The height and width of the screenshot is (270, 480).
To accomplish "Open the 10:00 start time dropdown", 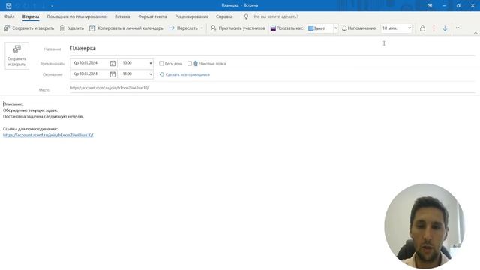I will [x=151, y=63].
